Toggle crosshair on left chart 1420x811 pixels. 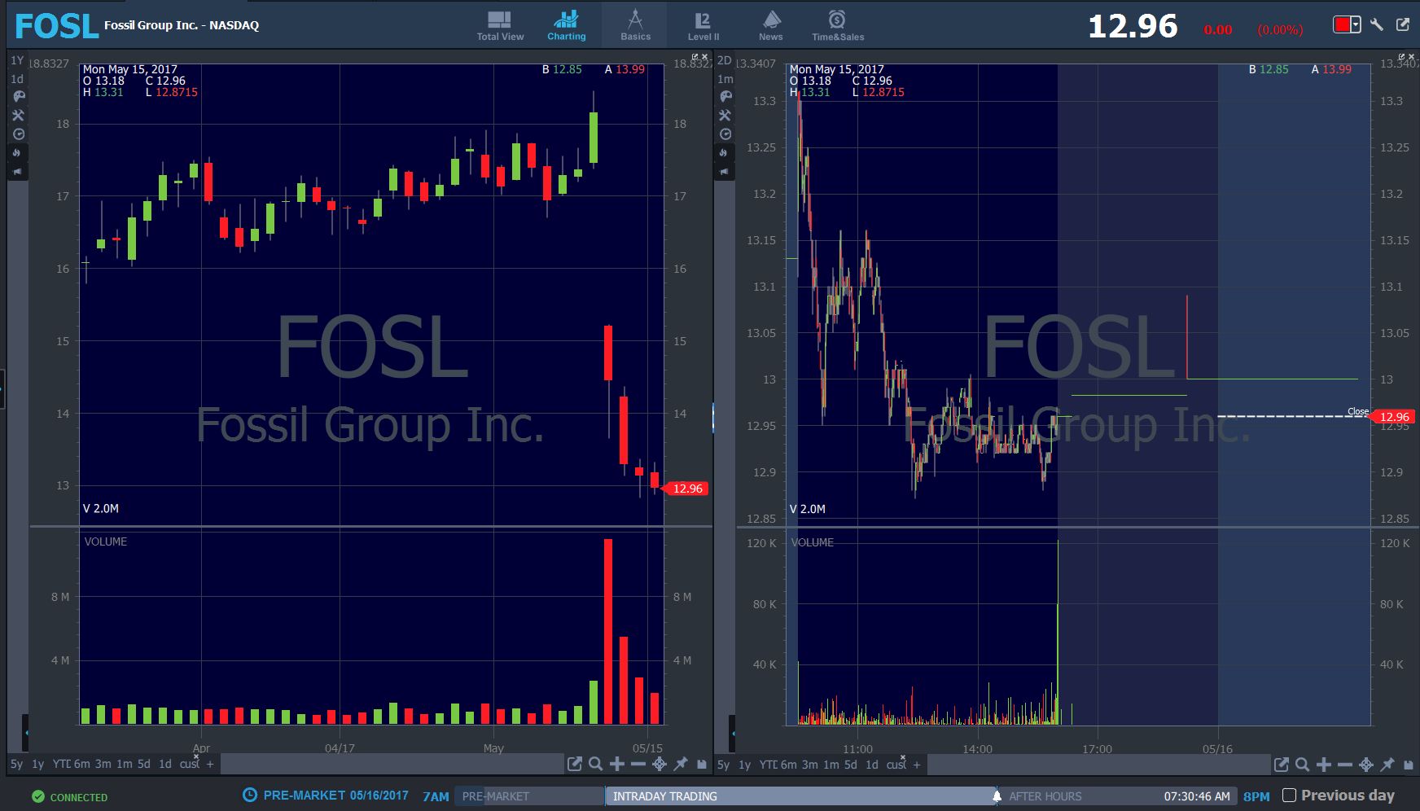(x=660, y=764)
